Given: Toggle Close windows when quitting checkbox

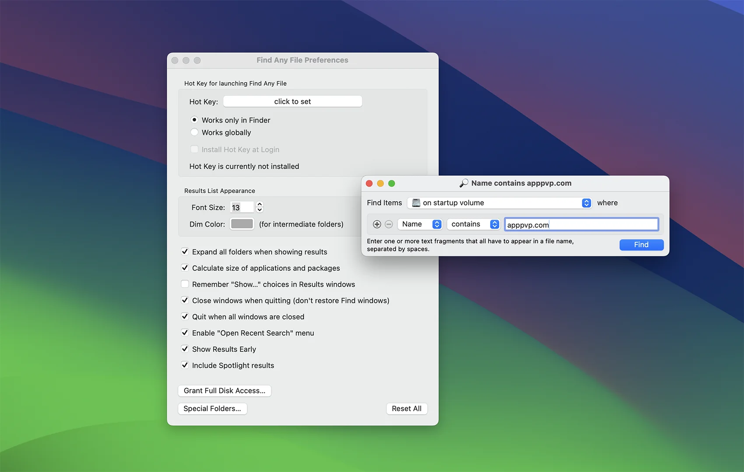Looking at the screenshot, I should [185, 300].
